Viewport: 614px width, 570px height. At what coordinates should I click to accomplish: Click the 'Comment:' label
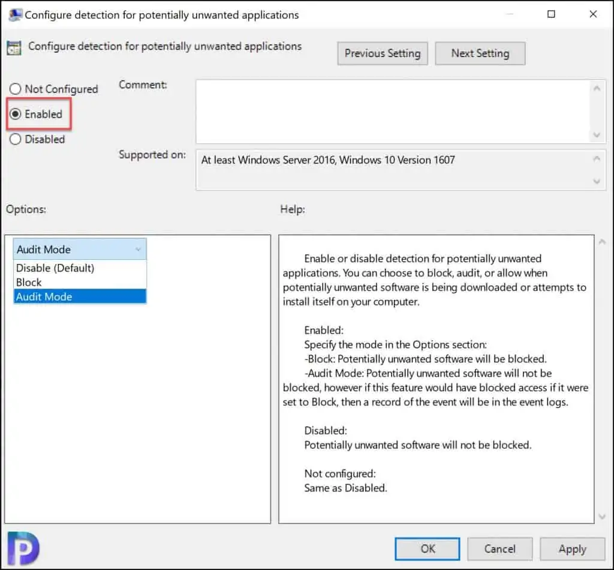143,85
